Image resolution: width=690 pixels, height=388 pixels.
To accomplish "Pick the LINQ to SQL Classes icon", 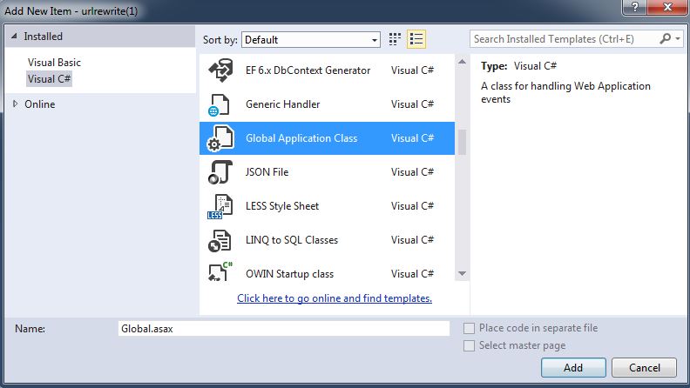I will 220,240.
